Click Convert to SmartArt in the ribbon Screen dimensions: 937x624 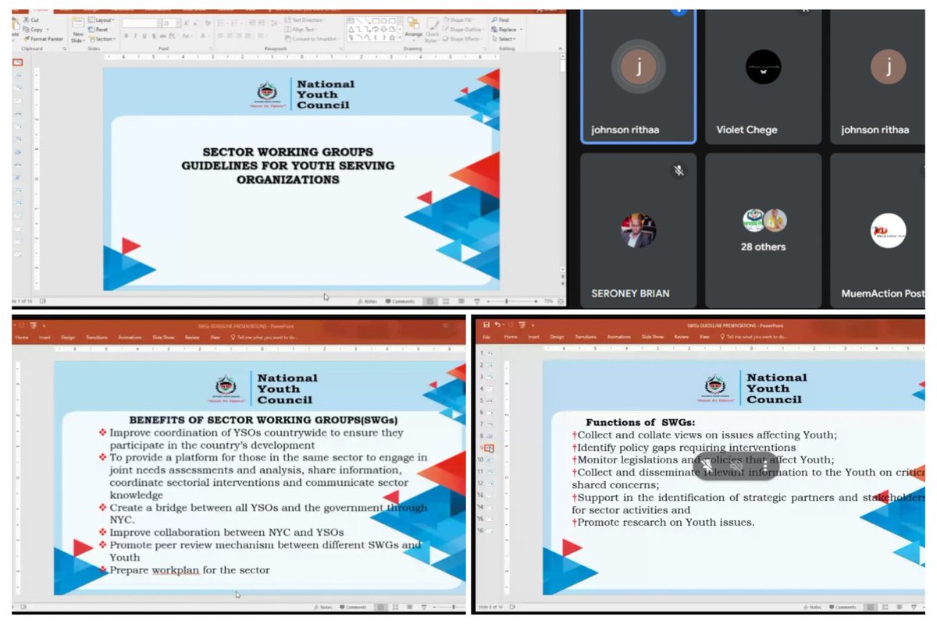(x=313, y=39)
